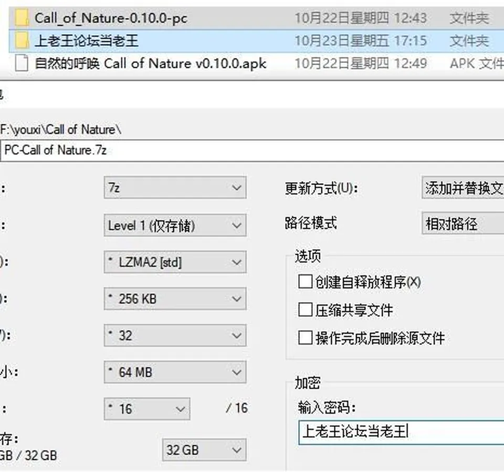This screenshot has width=504, height=472.
Task: Click the 上老王论坛当老王 folder icon
Action: (22, 41)
